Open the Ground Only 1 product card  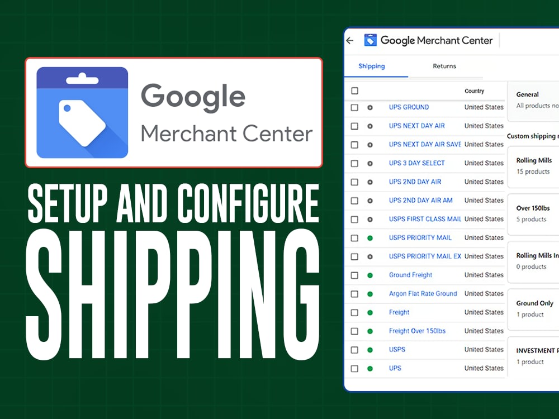pos(534,310)
